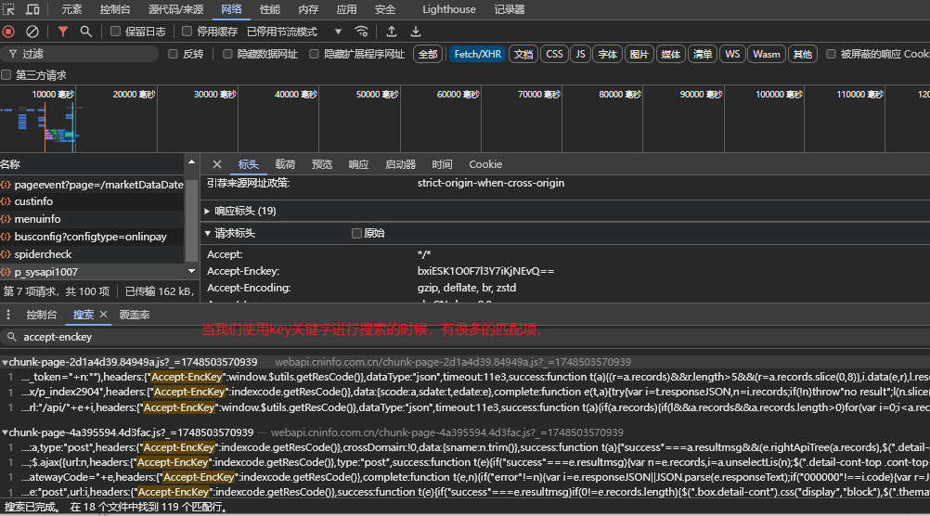Open the 元素 panel tab
930x516 pixels.
(x=71, y=9)
